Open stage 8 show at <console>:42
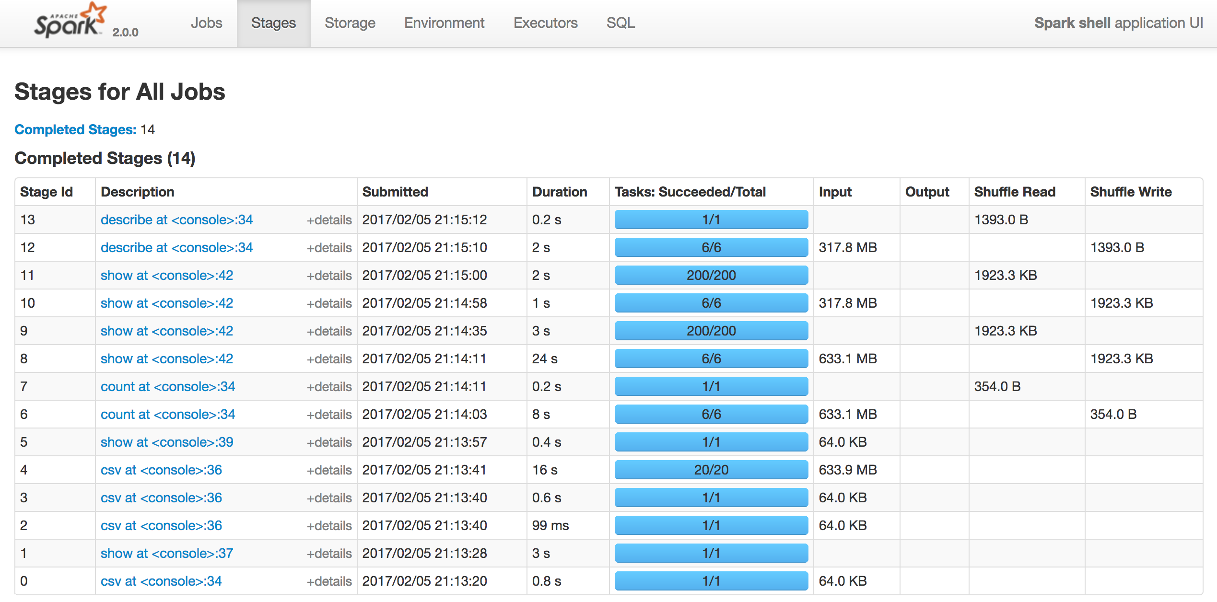 (x=167, y=359)
